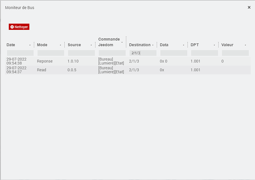The width and height of the screenshot is (255, 180).
Task: Click the Destination filter containing 2/1/3
Action: 143,53
